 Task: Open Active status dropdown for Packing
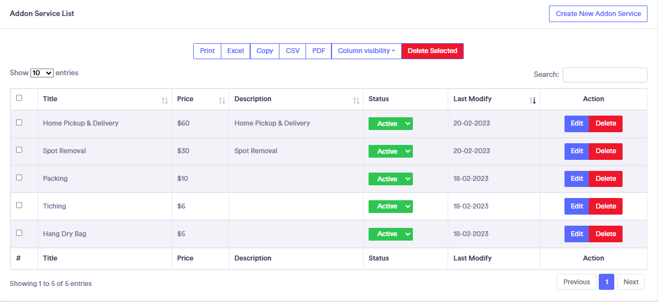(x=391, y=179)
